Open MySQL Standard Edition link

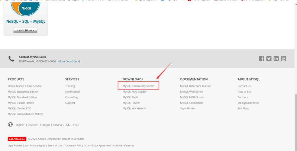pyautogui.click(x=22, y=97)
